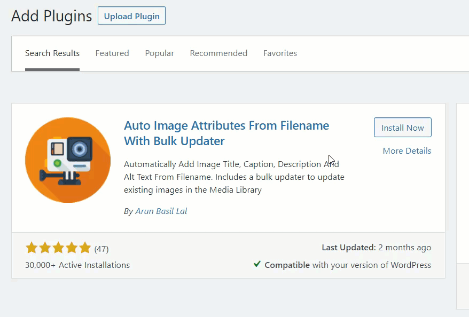Click the Add Plugins page heading

pyautogui.click(x=51, y=16)
